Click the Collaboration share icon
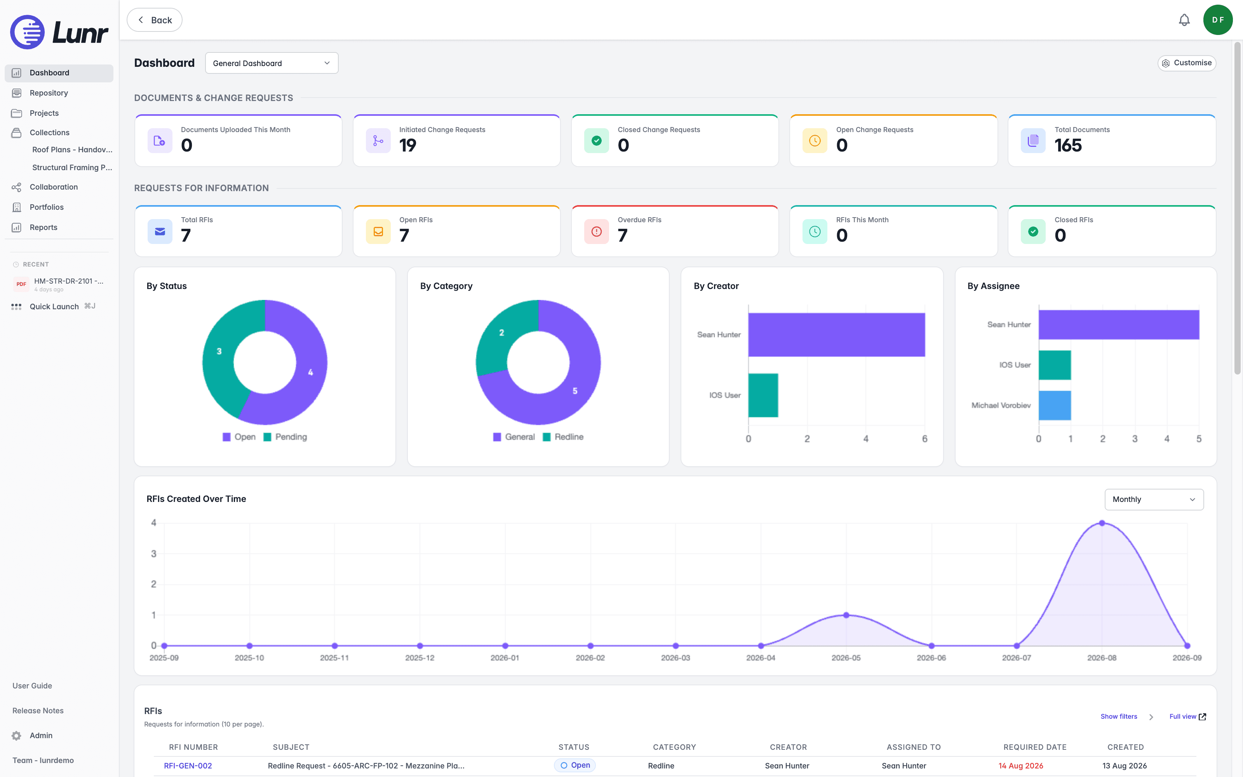The width and height of the screenshot is (1243, 777). 16,187
